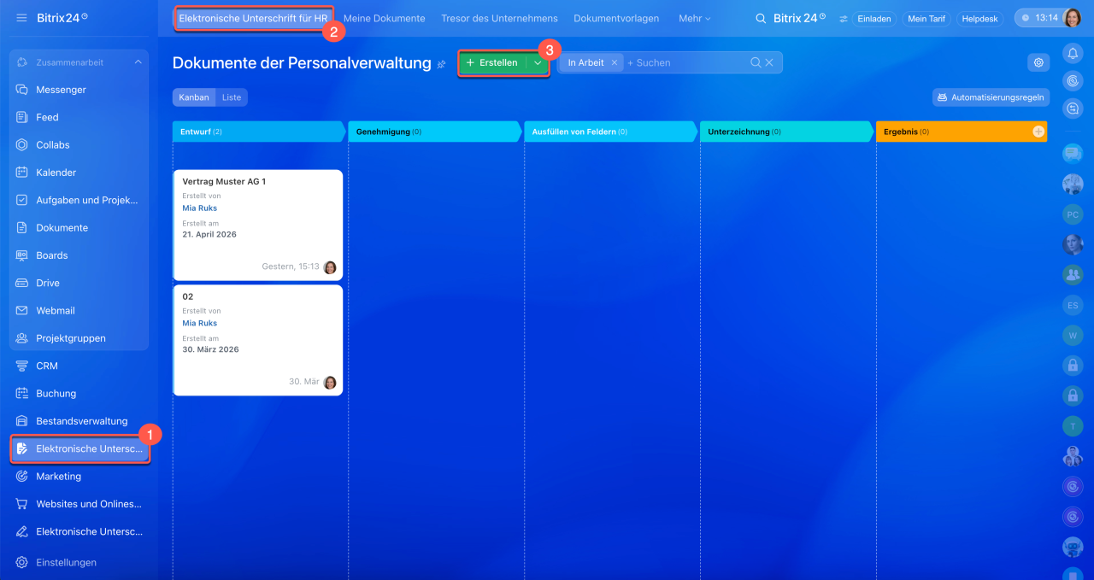The image size is (1094, 580).
Task: Open Helpdesk
Action: (979, 19)
